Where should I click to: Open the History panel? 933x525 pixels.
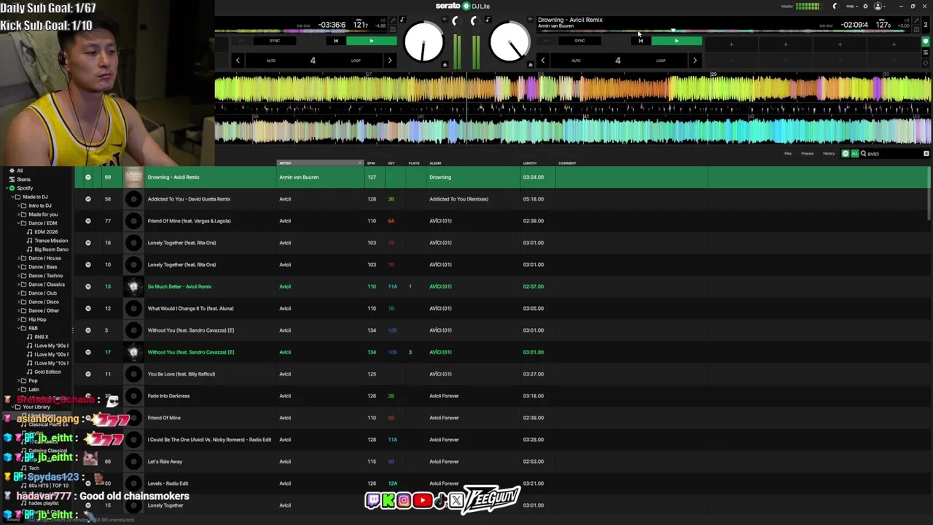tap(829, 154)
